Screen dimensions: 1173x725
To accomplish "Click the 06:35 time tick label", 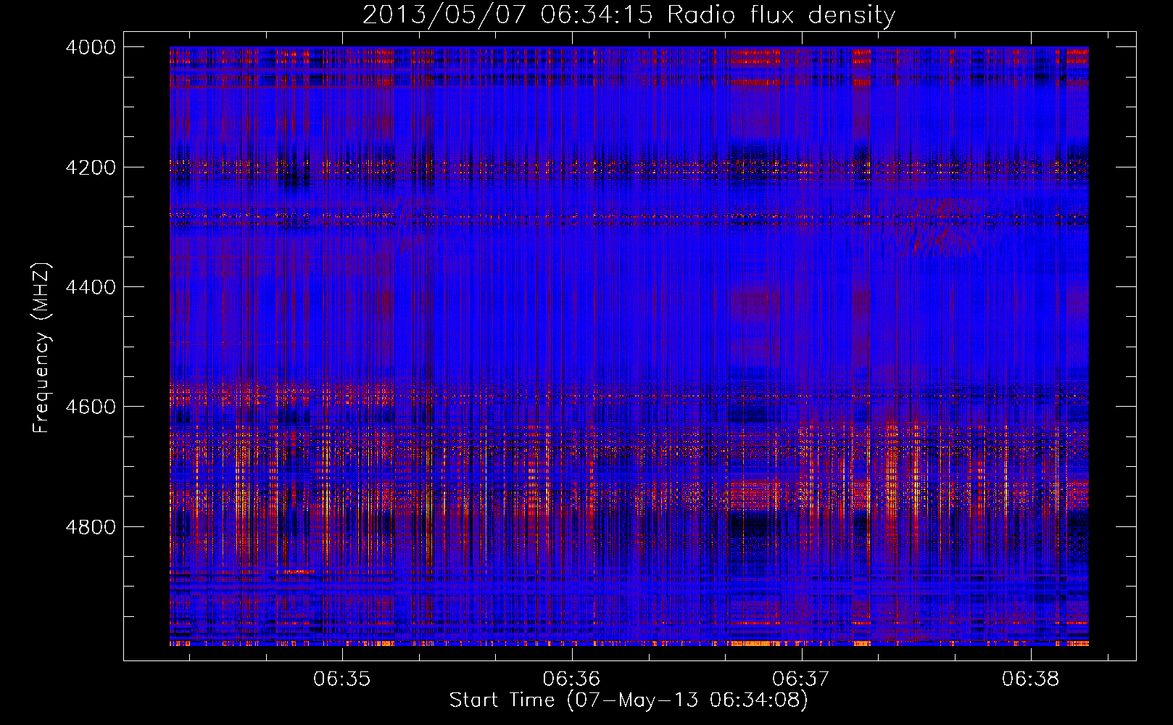I will click(342, 679).
